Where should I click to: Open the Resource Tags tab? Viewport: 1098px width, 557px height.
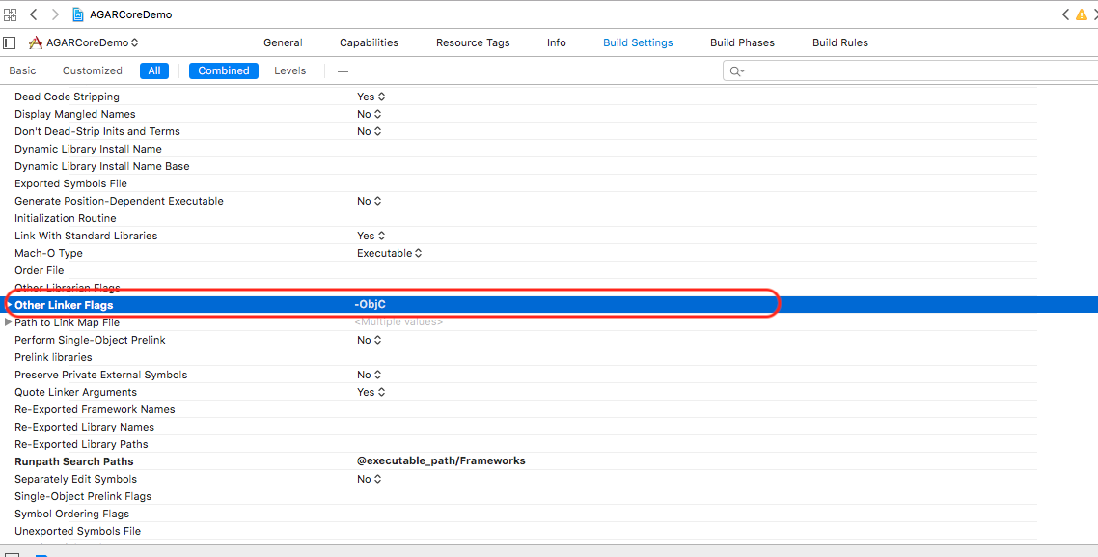tap(473, 42)
